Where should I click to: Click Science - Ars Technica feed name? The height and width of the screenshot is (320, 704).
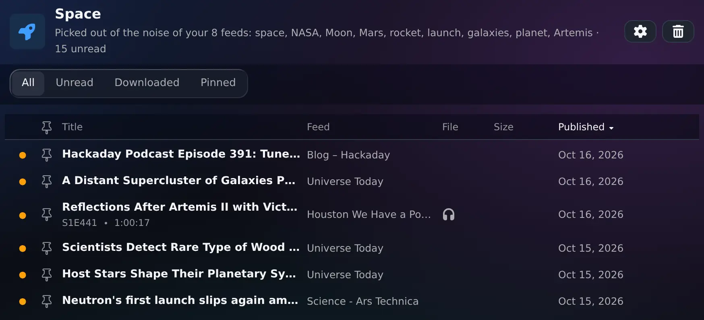pyautogui.click(x=362, y=302)
